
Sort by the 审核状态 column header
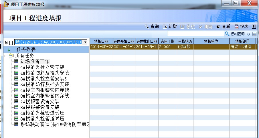[x=185, y=41]
